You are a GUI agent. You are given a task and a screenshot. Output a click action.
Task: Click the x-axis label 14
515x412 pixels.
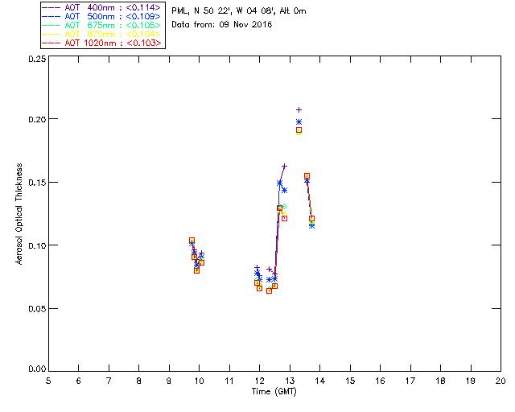(x=319, y=381)
